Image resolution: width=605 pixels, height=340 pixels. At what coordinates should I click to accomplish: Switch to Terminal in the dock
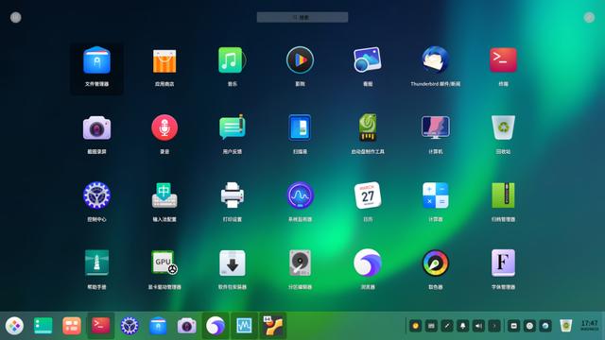pyautogui.click(x=100, y=325)
